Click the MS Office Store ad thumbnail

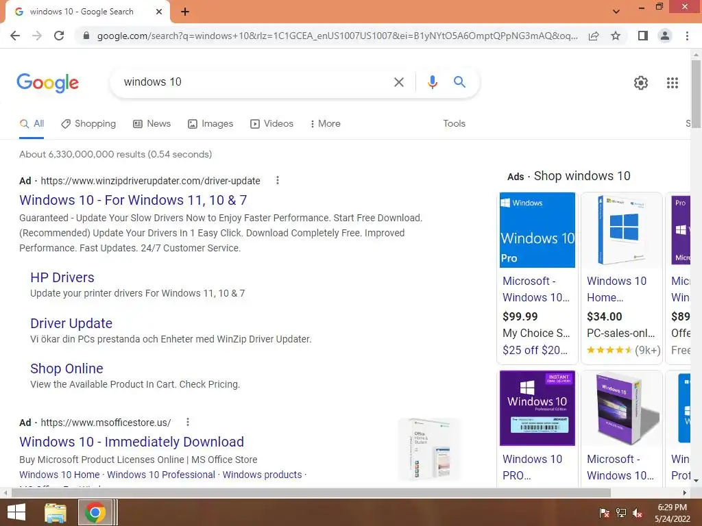[x=429, y=449]
